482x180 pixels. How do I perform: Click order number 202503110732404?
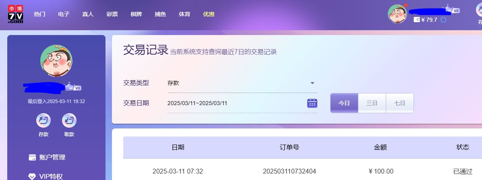289,171
